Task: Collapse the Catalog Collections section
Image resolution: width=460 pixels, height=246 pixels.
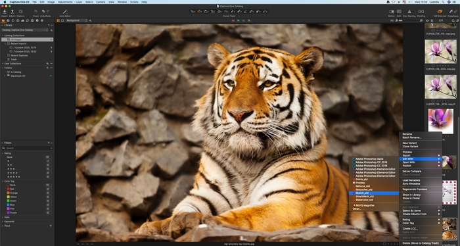Action: (x=3, y=36)
